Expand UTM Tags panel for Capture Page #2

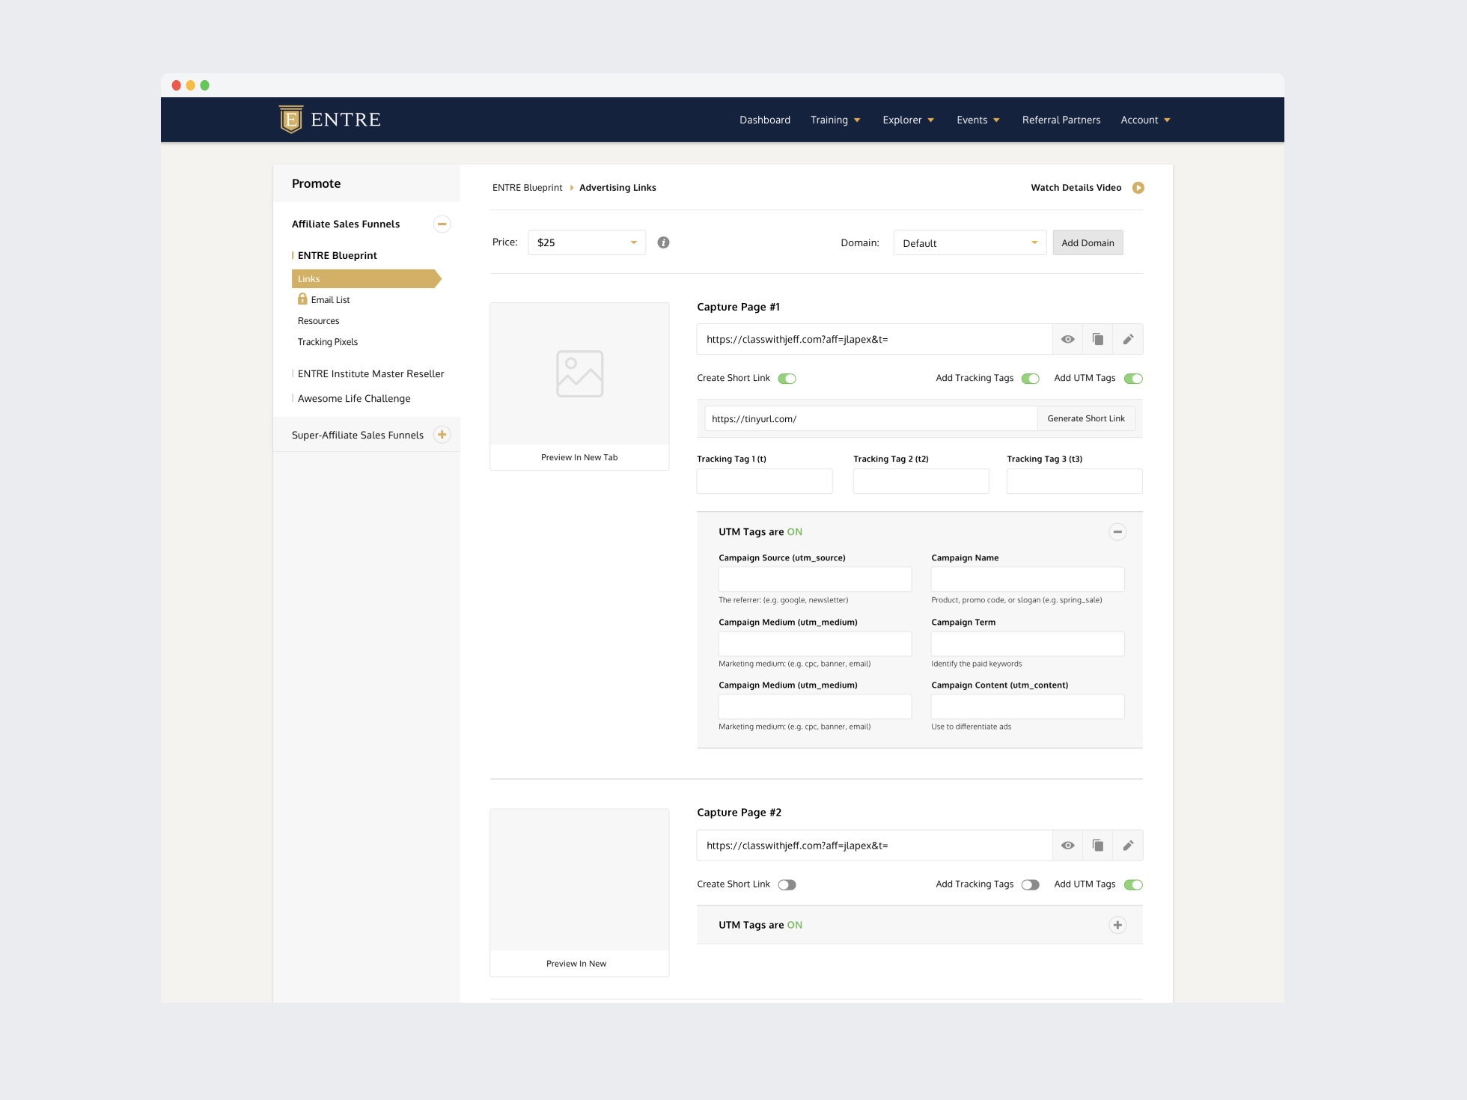point(1117,925)
